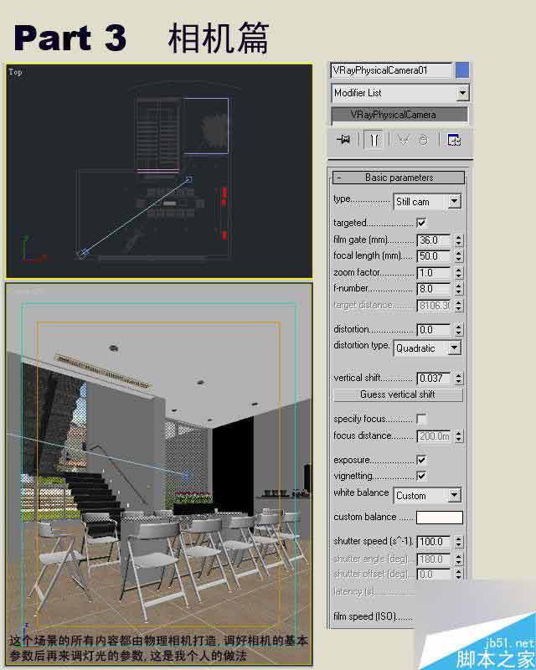
Task: Click the zoom factor spinner arrows
Action: tap(459, 273)
